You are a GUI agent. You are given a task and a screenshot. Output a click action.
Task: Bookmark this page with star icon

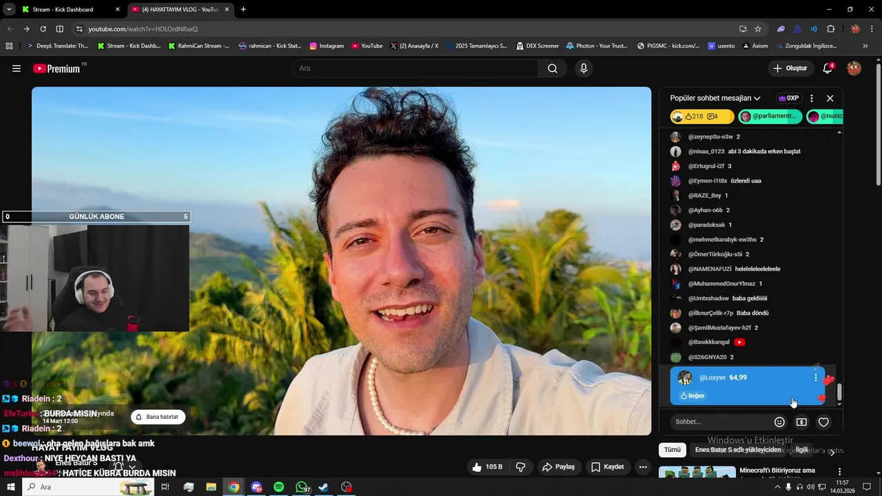coord(758,29)
